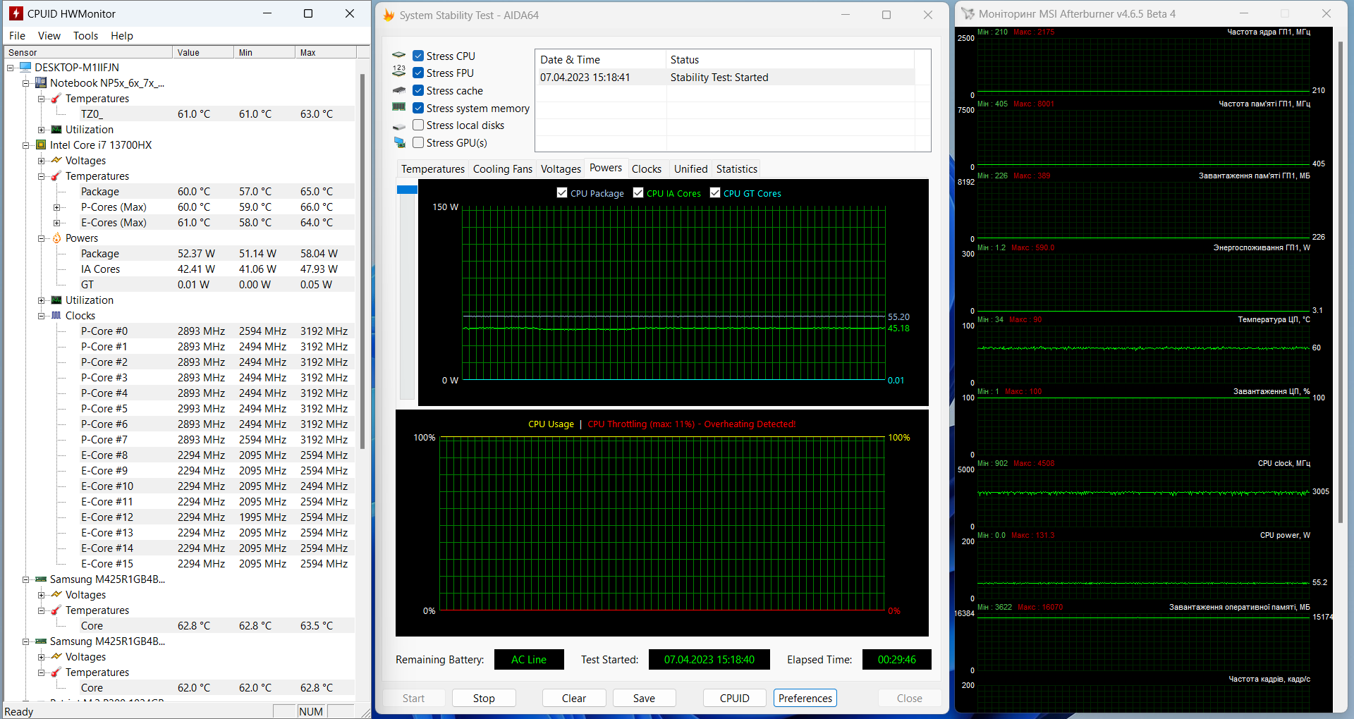Click the Powers flame icon in tree
1354x719 pixels.
pyautogui.click(x=56, y=238)
